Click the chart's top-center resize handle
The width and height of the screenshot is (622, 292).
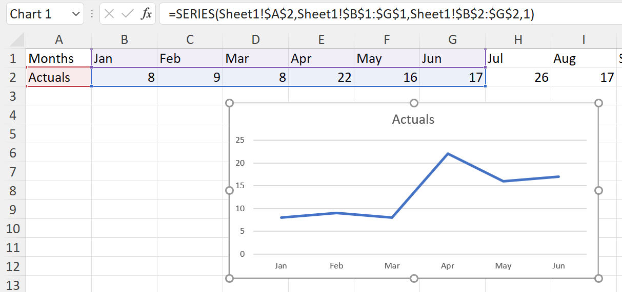click(x=414, y=103)
